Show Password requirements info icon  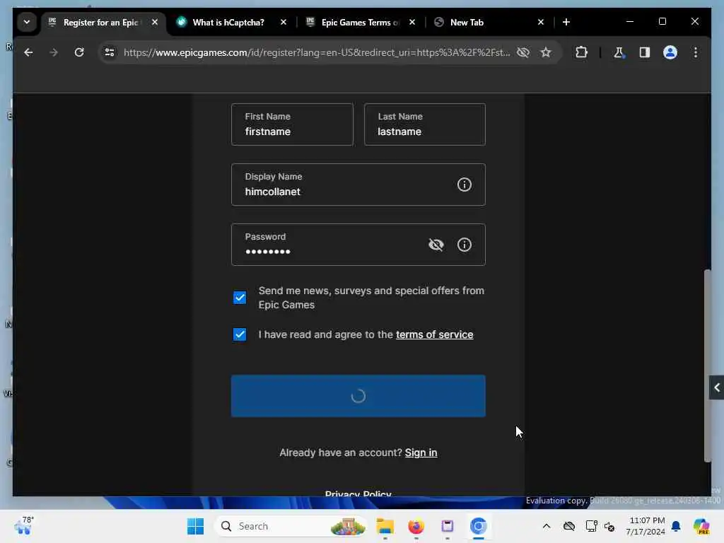click(464, 245)
